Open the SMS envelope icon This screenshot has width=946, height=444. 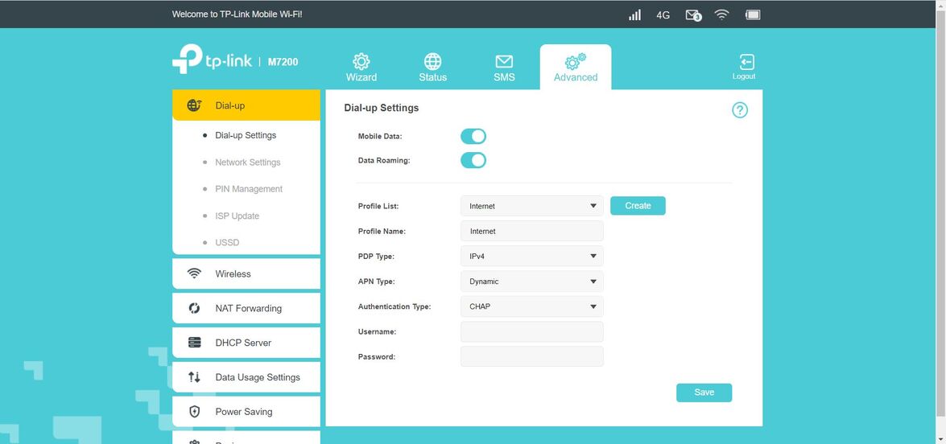504,62
